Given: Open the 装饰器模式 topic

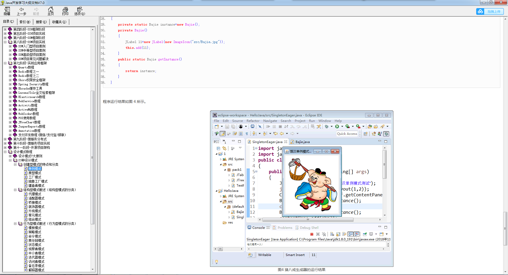Looking at the screenshot, I should click(x=36, y=207).
